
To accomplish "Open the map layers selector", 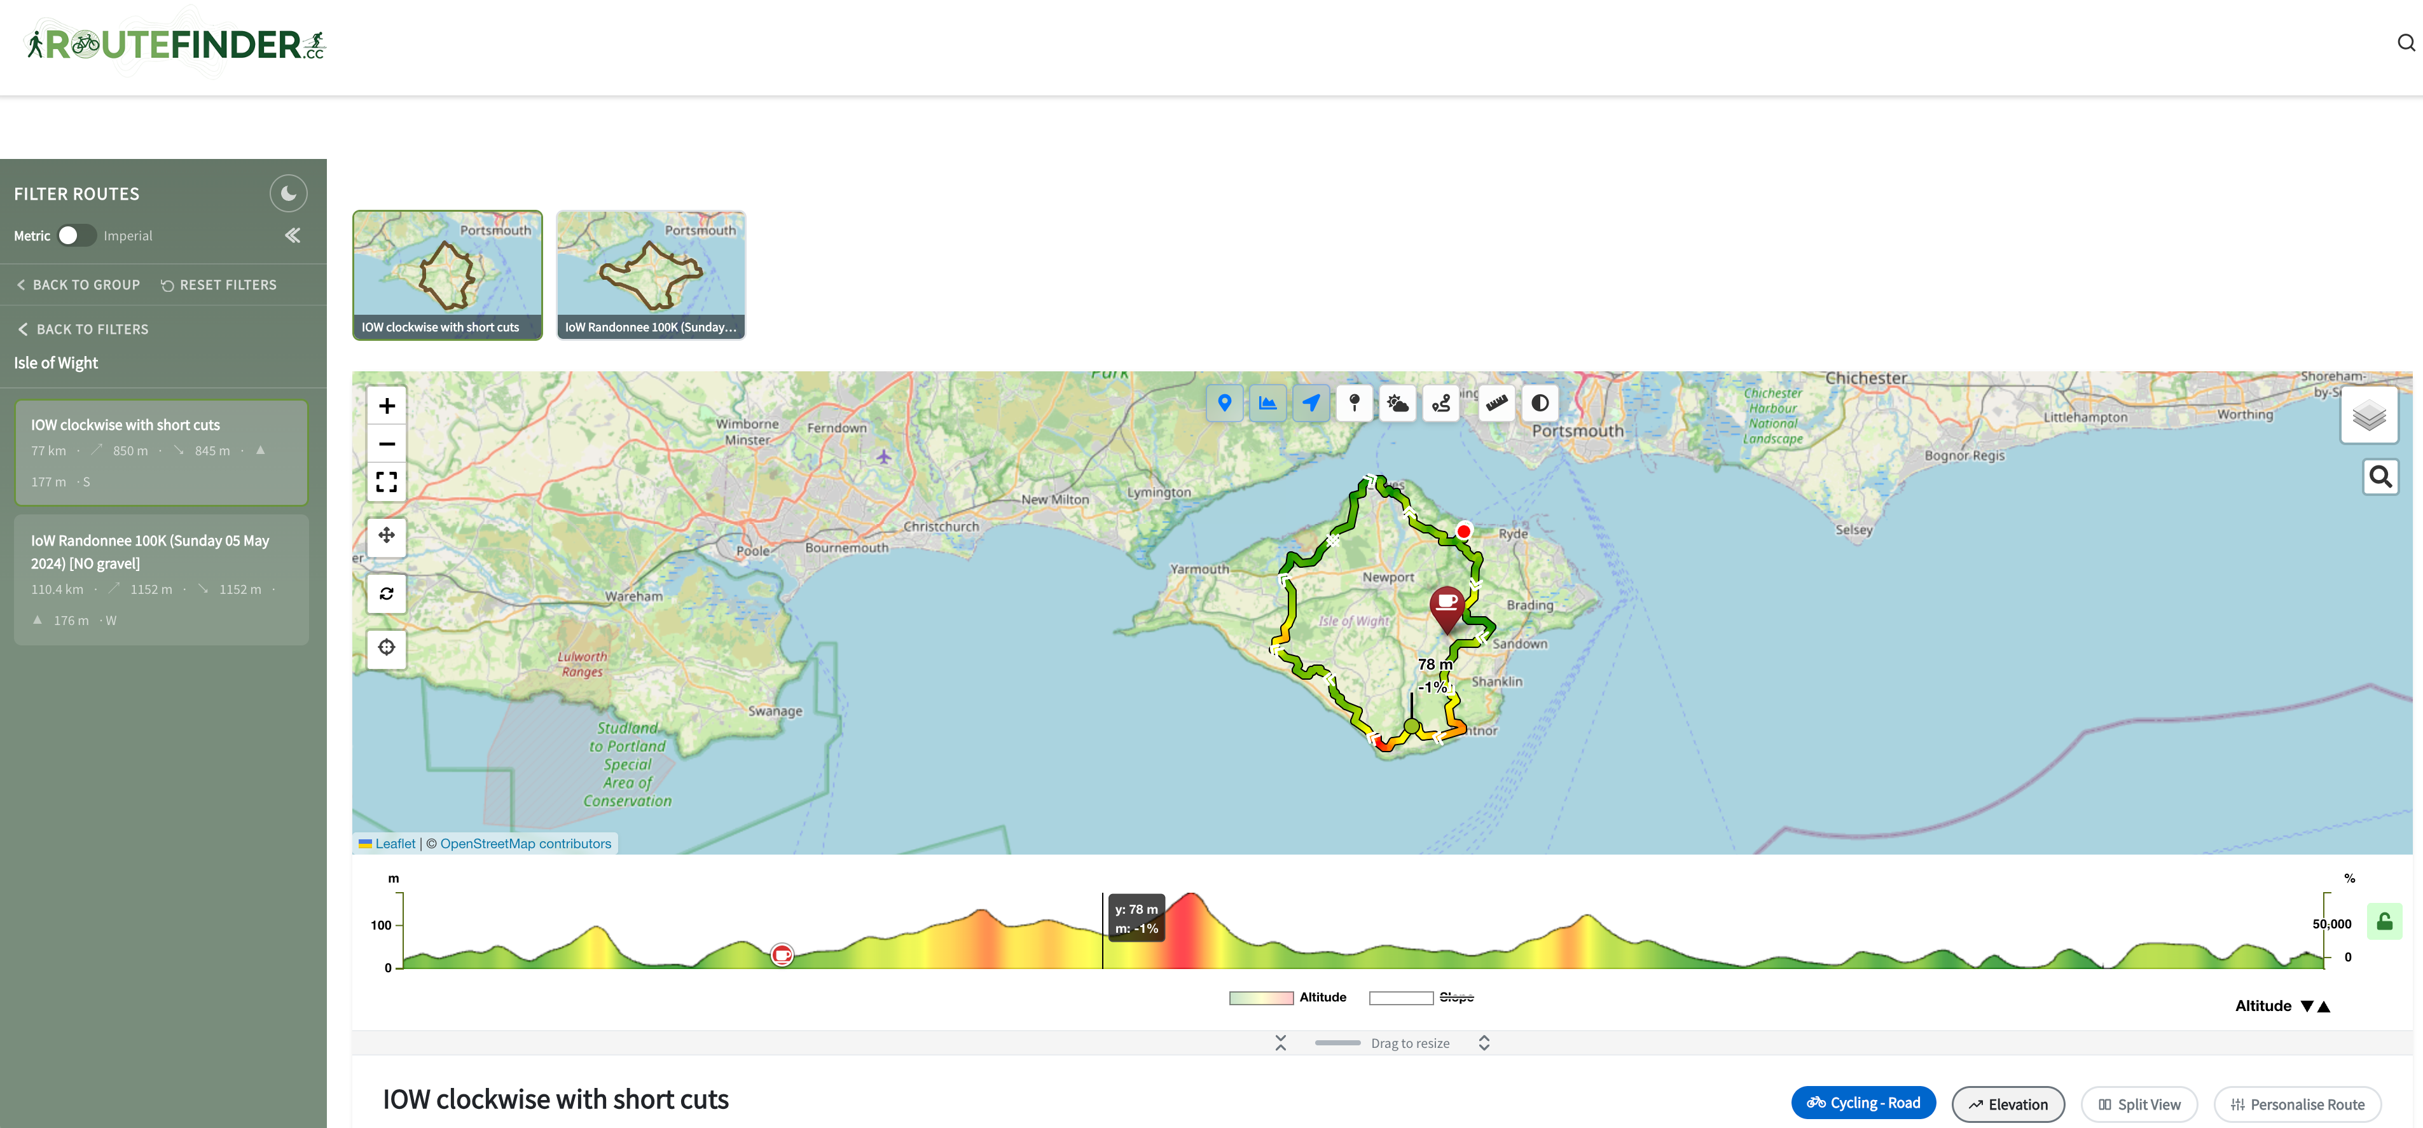I will pyautogui.click(x=2370, y=415).
